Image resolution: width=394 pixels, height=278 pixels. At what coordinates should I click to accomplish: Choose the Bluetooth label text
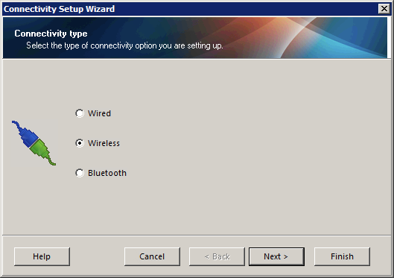tap(107, 173)
